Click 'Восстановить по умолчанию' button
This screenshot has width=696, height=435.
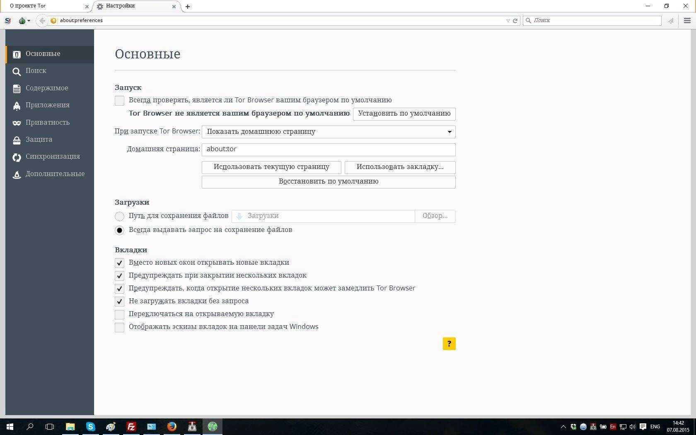pos(329,182)
